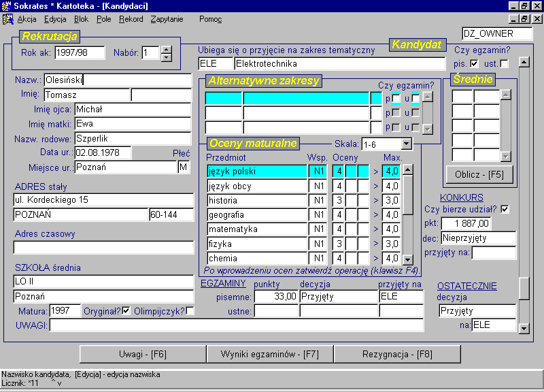The image size is (544, 392).
Task: Open the Pomoc menu
Action: point(210,19)
